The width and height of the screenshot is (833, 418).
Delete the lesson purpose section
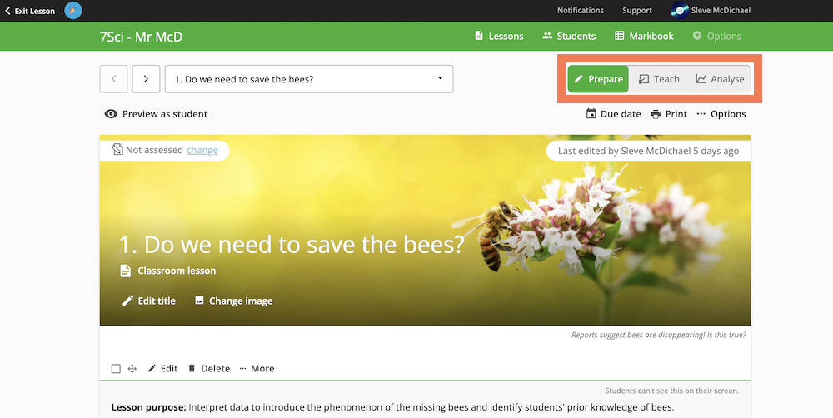click(x=209, y=369)
